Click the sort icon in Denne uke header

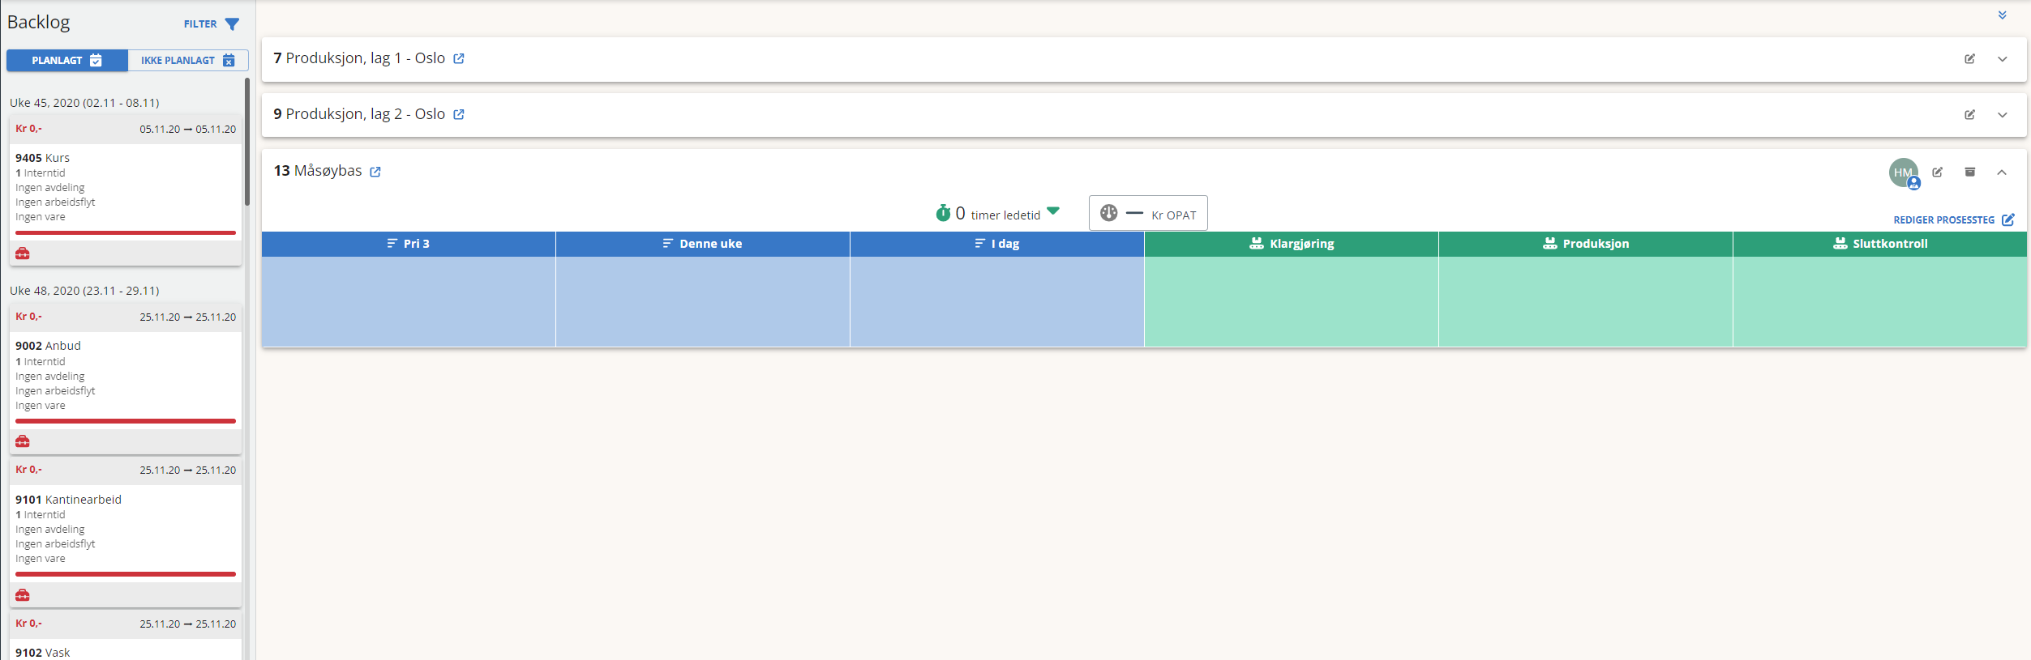pos(668,244)
